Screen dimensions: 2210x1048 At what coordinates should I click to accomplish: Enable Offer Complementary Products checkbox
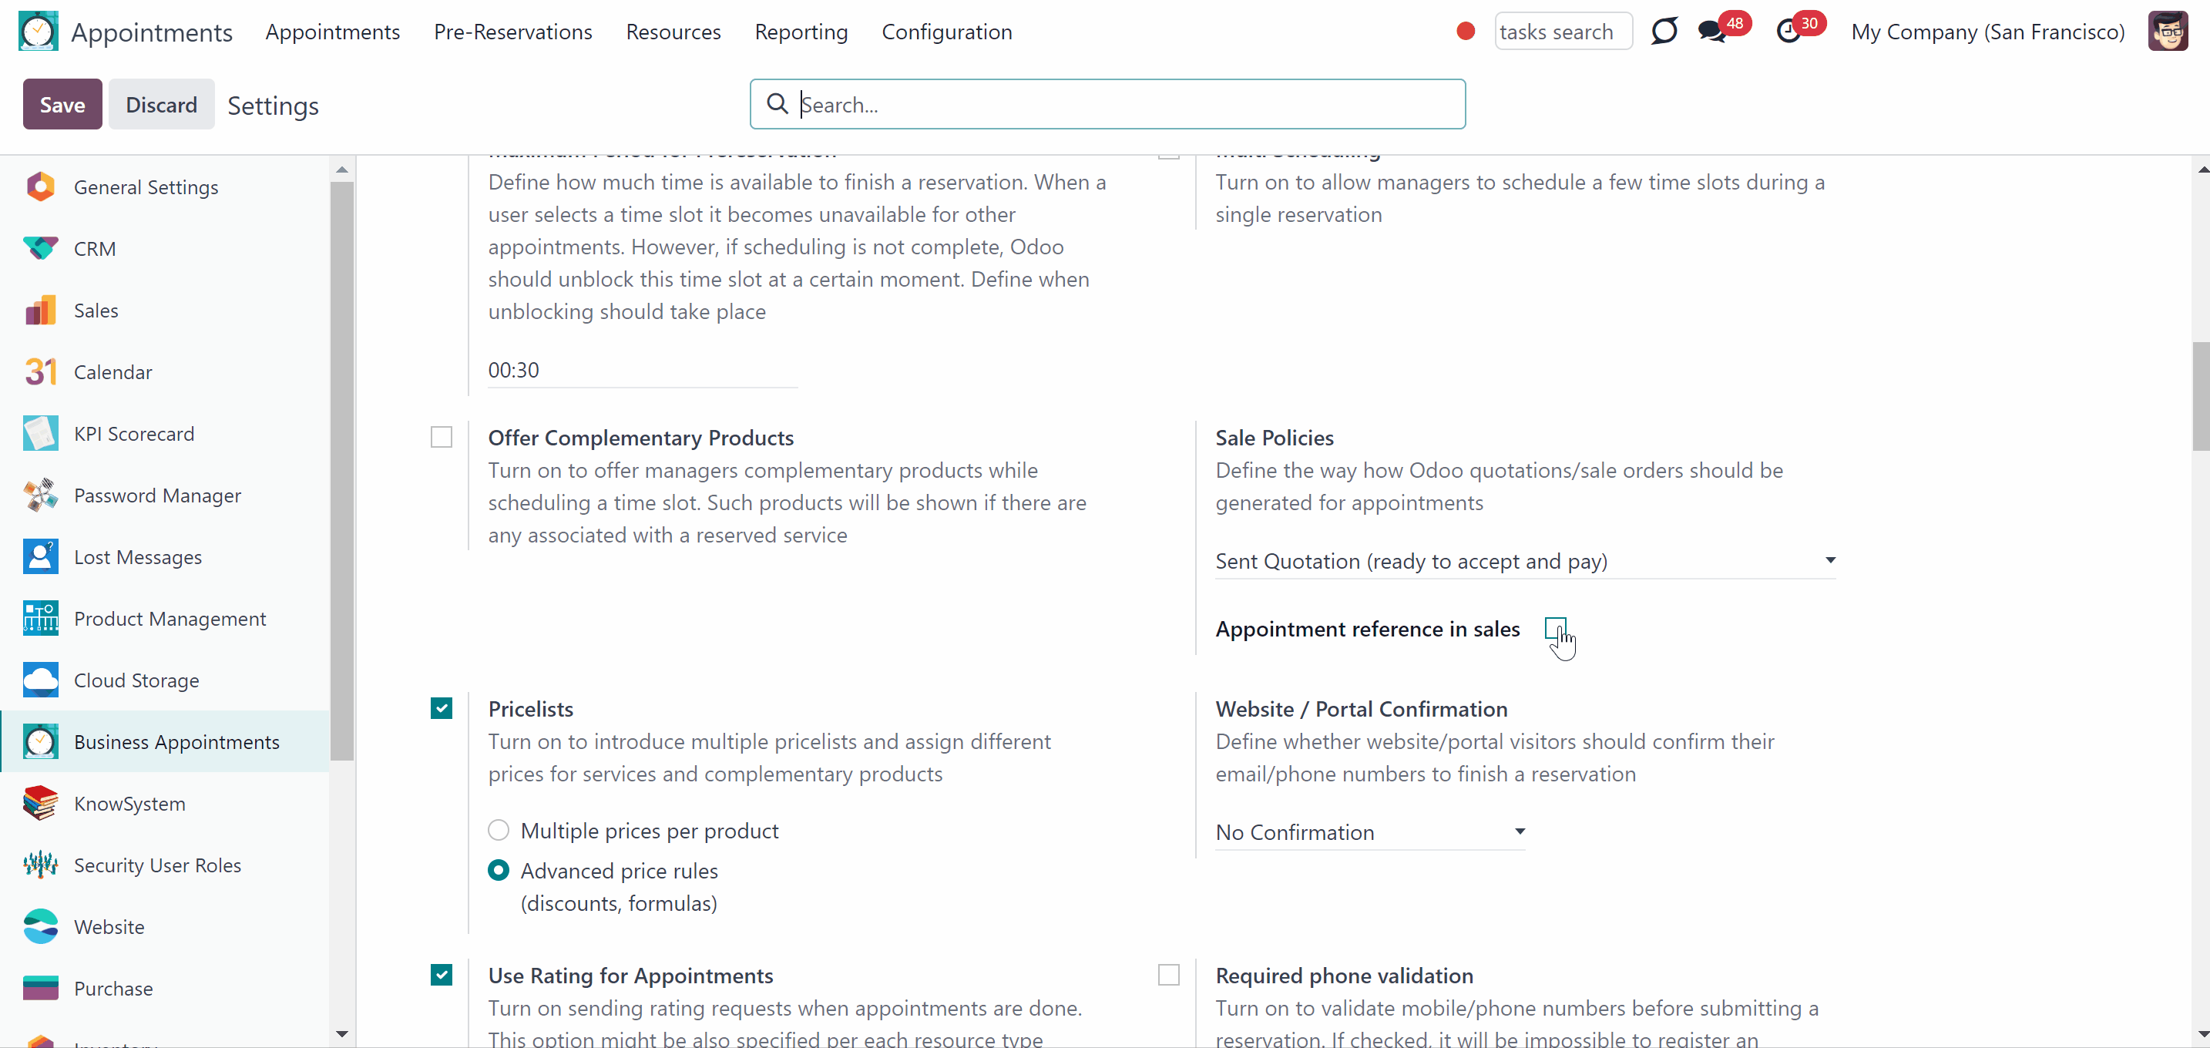(x=441, y=438)
